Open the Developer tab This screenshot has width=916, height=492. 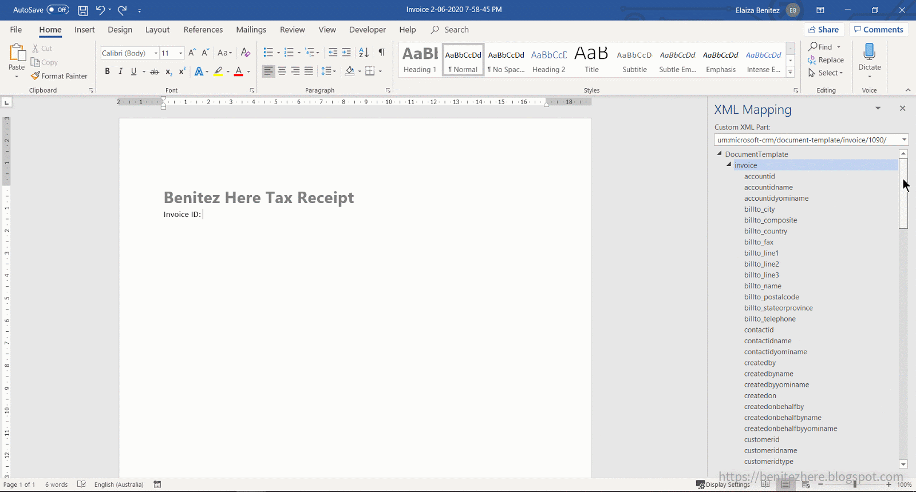(x=368, y=30)
